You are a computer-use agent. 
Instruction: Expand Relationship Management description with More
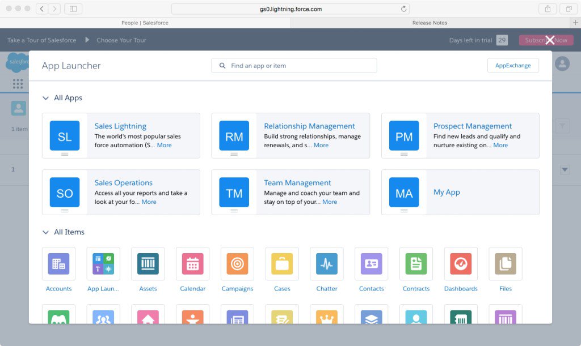(321, 146)
